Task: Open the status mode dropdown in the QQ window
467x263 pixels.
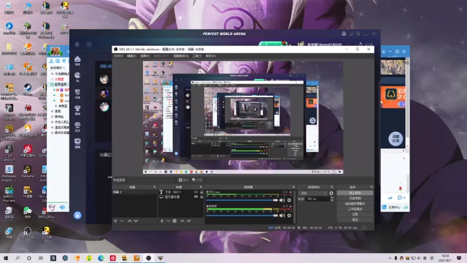Action: [57, 68]
